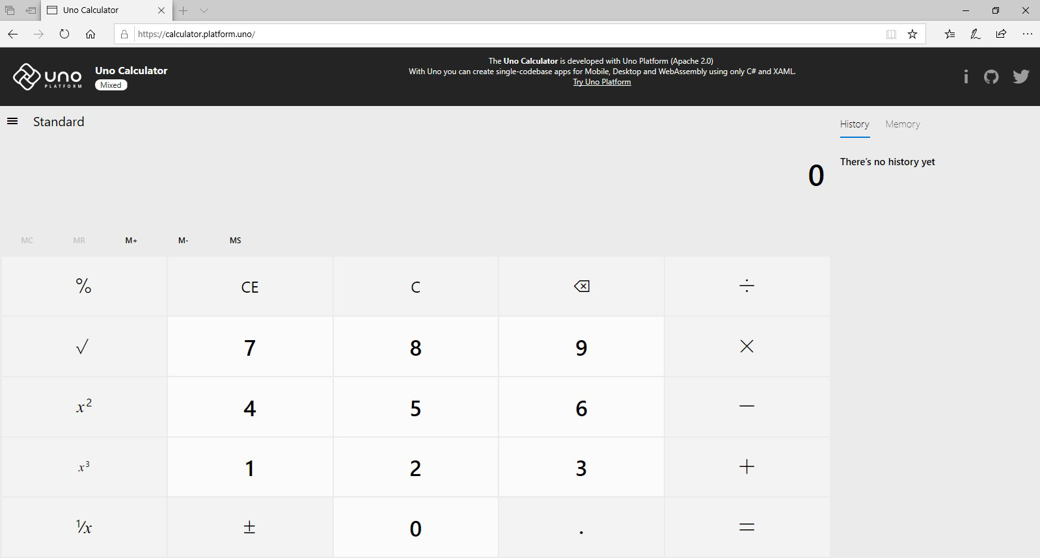
Task: Click the number 6 key
Action: 581,406
